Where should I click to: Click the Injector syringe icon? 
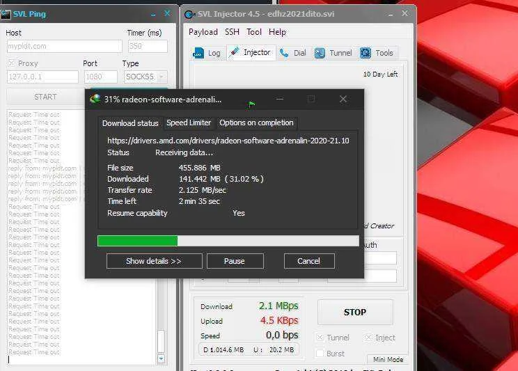[x=234, y=52]
